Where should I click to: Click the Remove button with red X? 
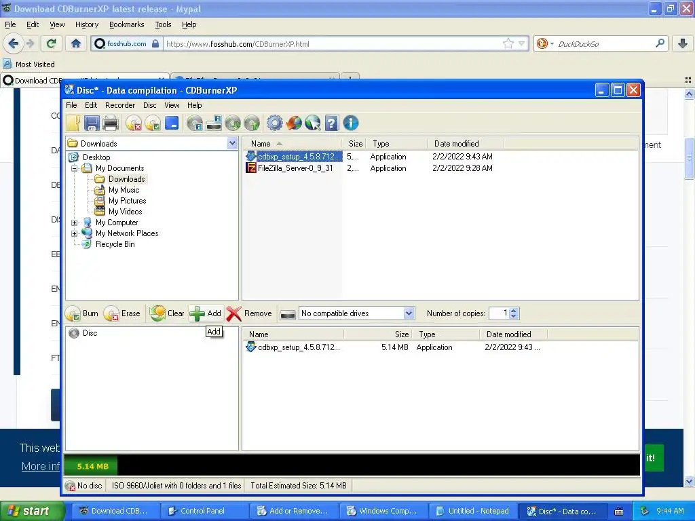[x=250, y=313]
